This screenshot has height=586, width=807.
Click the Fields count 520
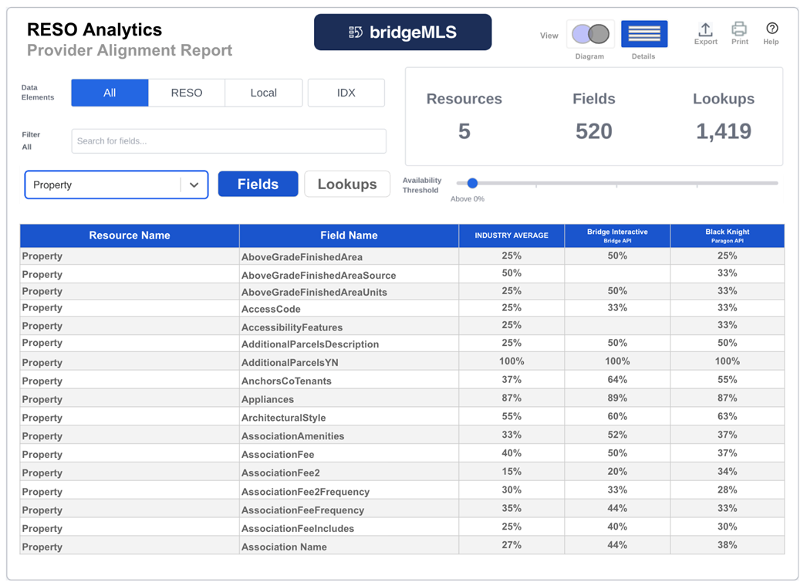(594, 131)
